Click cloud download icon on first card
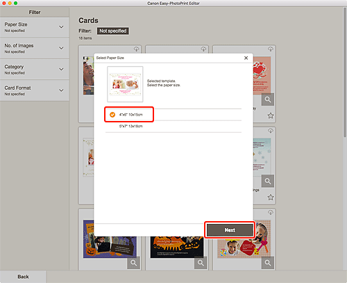 pyautogui.click(x=136, y=49)
